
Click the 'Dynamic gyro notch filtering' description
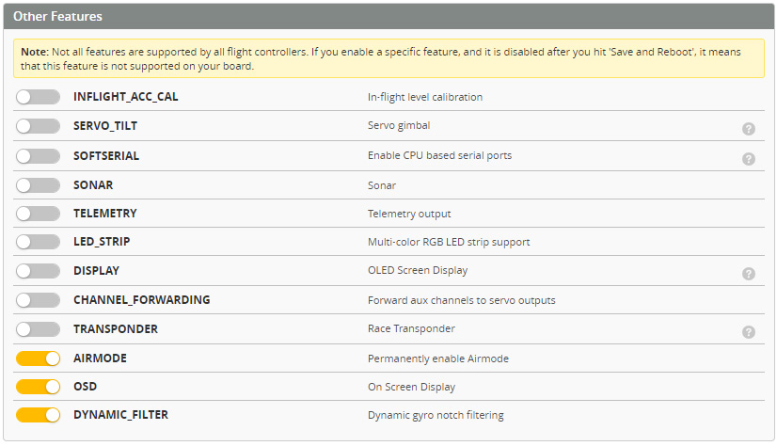(x=436, y=415)
